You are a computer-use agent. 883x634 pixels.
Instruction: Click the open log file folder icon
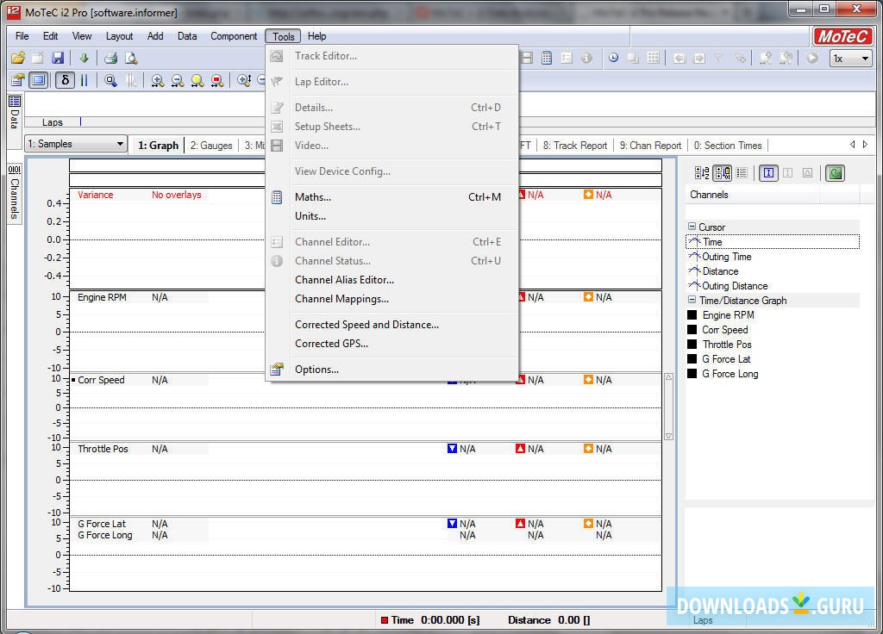[18, 58]
